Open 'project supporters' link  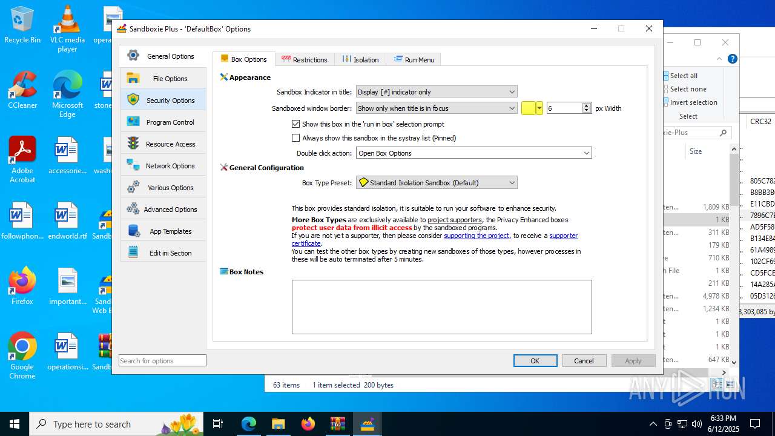click(455, 220)
